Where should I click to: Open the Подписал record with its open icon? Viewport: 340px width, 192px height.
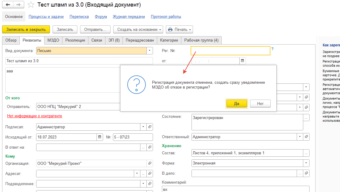click(150, 127)
